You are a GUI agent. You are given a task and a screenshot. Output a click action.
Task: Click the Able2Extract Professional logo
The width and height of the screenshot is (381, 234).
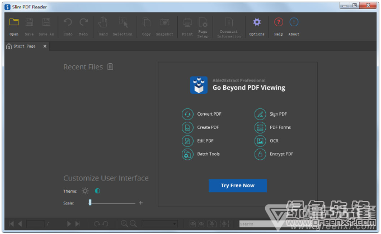coord(199,85)
